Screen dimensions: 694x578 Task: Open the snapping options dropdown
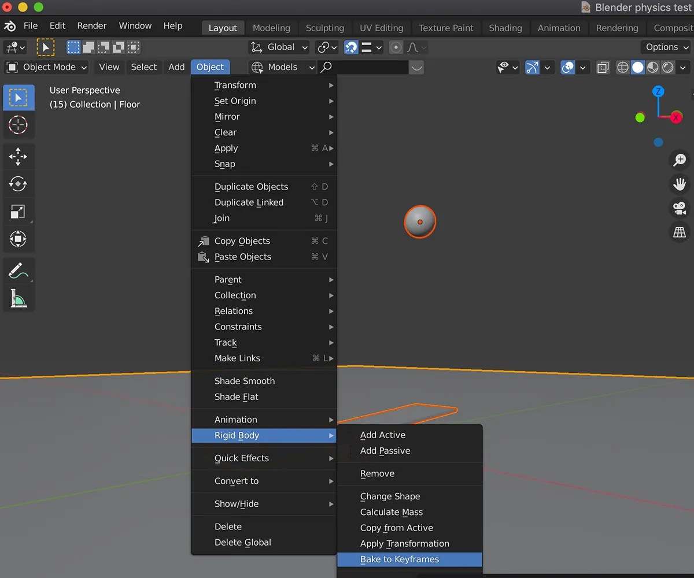(x=372, y=47)
